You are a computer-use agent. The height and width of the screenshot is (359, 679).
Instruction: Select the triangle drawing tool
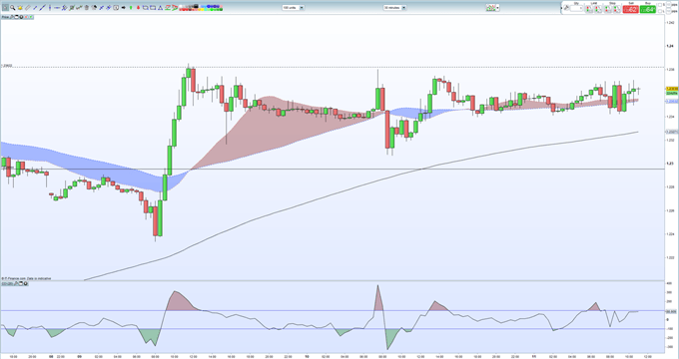[x=160, y=7]
